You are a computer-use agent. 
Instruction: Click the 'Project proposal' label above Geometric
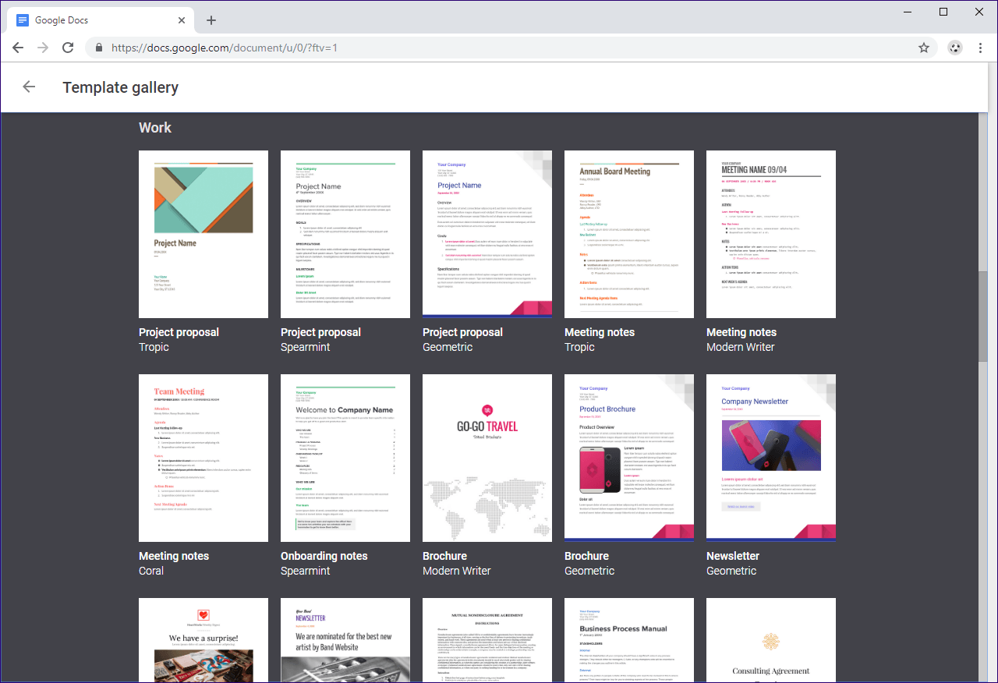click(462, 332)
